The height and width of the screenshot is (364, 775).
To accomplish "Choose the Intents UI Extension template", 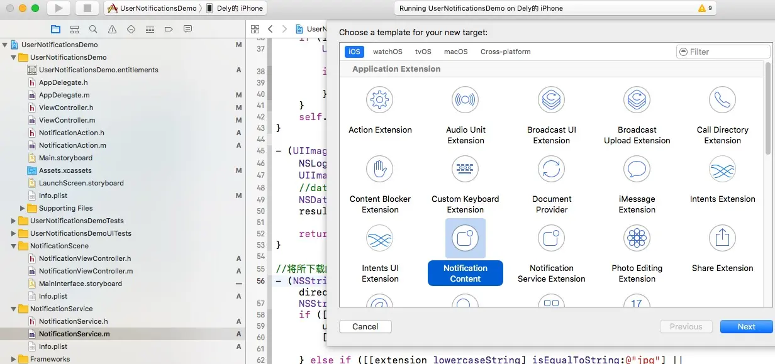I will click(380, 253).
